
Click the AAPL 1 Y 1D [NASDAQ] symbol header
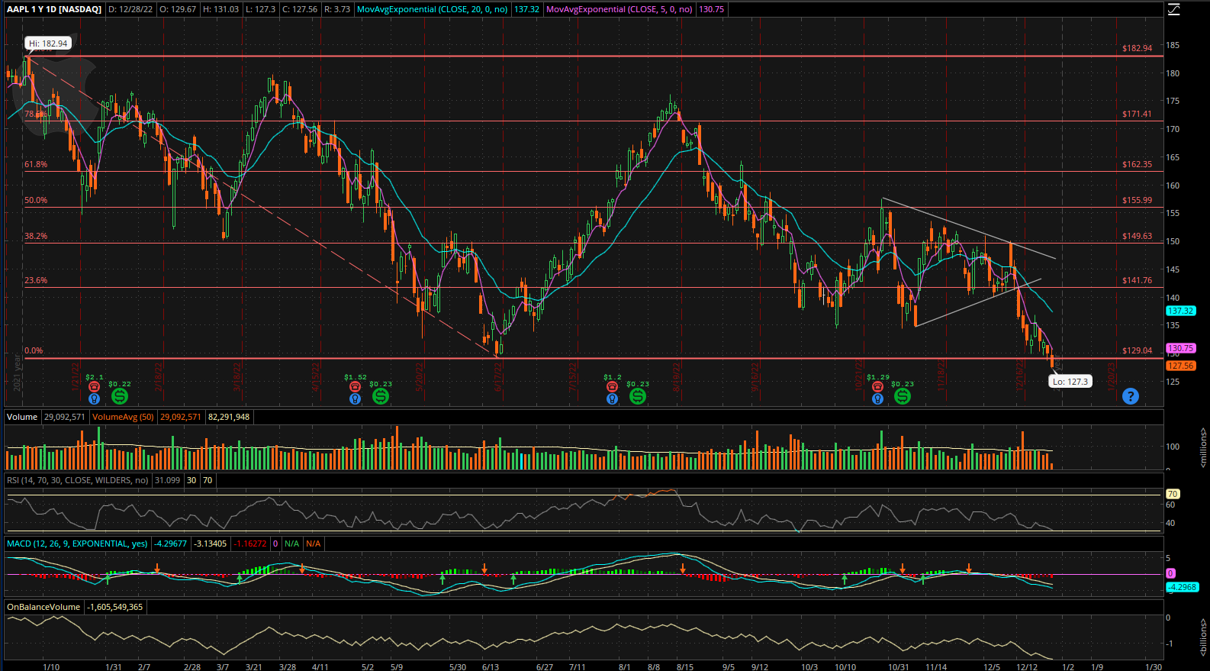54,9
